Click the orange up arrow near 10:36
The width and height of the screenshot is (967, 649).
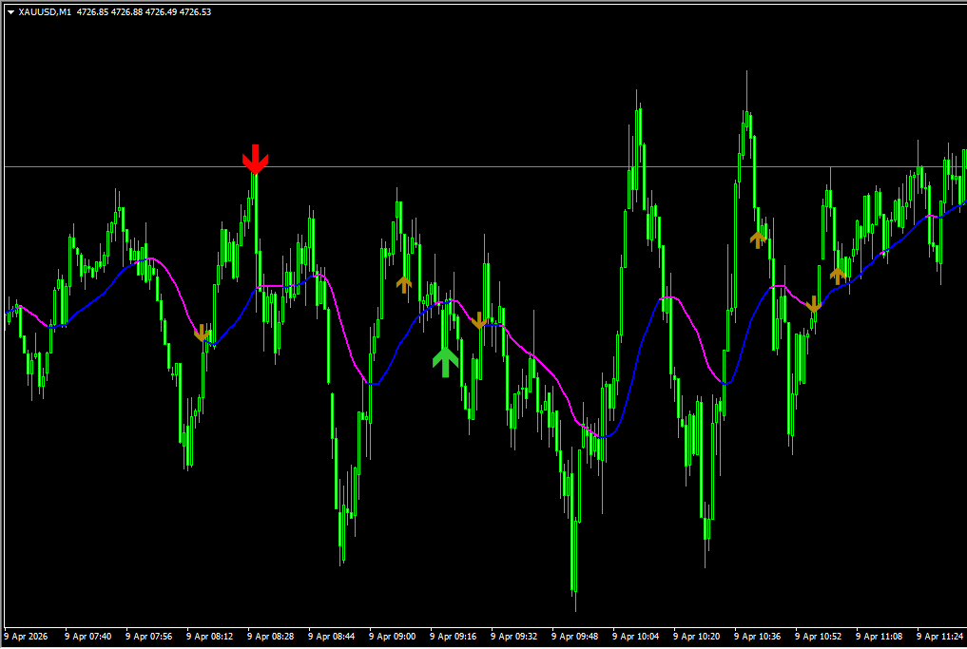coord(758,239)
